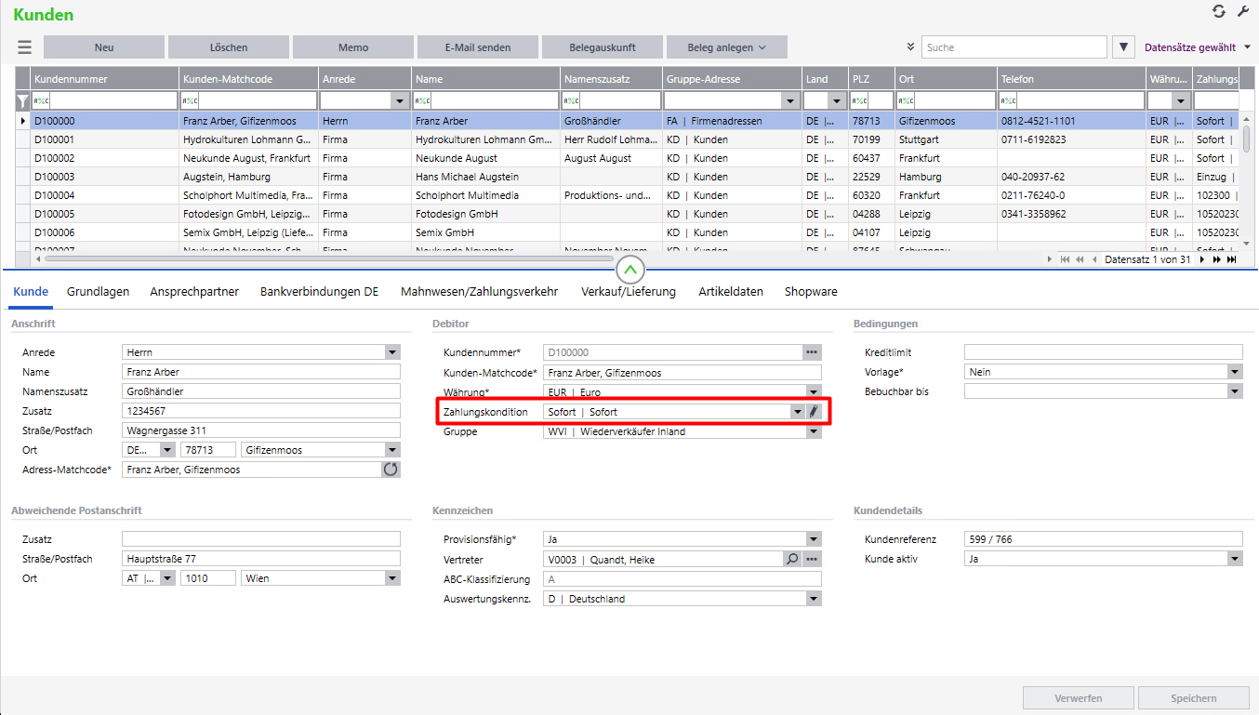Click the Verwerfen button
The height and width of the screenshot is (715, 1259).
tap(1079, 698)
